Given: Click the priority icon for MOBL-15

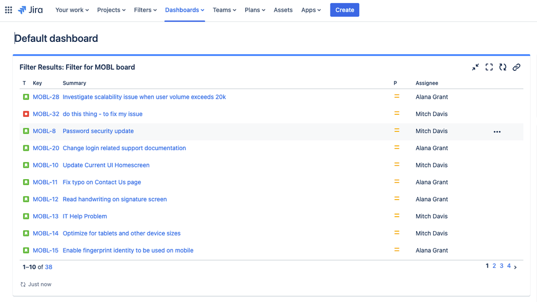Looking at the screenshot, I should (397, 250).
